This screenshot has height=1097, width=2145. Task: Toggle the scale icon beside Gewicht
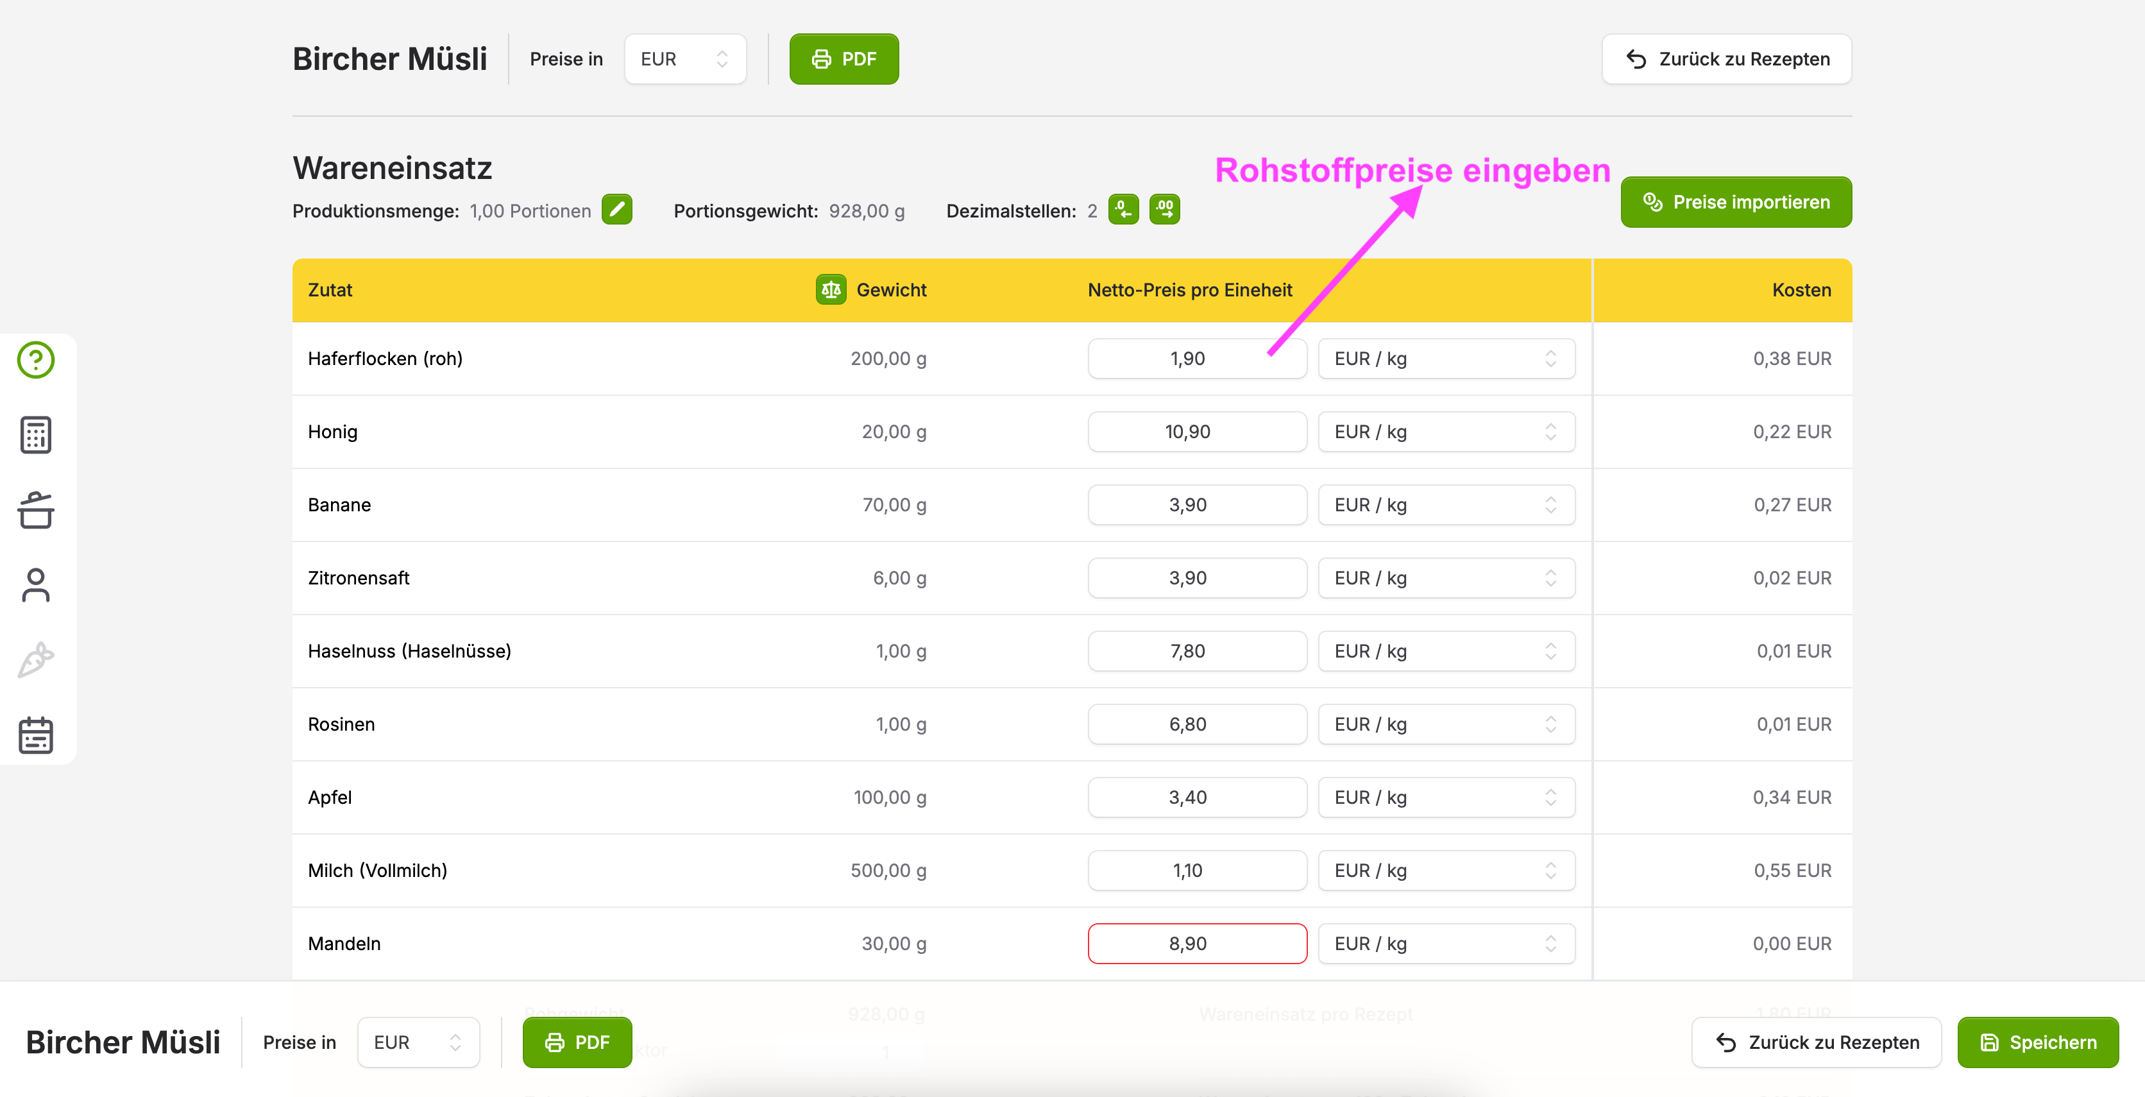830,290
